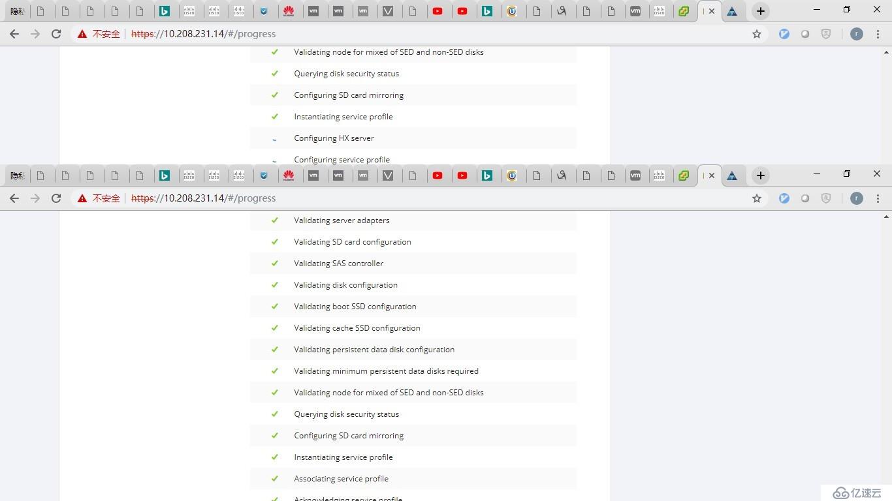This screenshot has height=501, width=892.
Task: Reload the page in lower browser window
Action: point(56,198)
